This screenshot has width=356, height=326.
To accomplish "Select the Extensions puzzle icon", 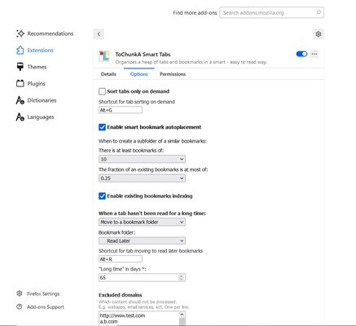I will 20,51.
